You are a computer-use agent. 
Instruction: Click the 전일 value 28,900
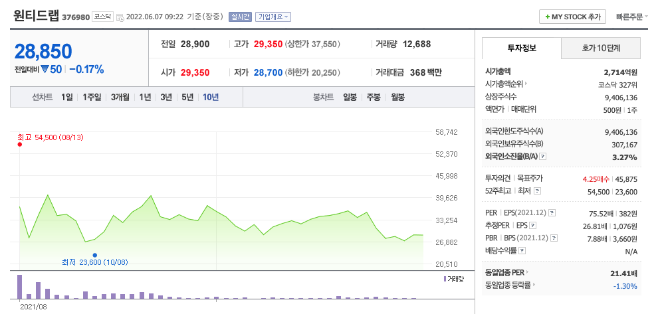195,44
